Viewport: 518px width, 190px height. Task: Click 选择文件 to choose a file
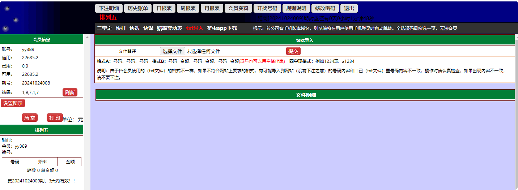[173, 51]
